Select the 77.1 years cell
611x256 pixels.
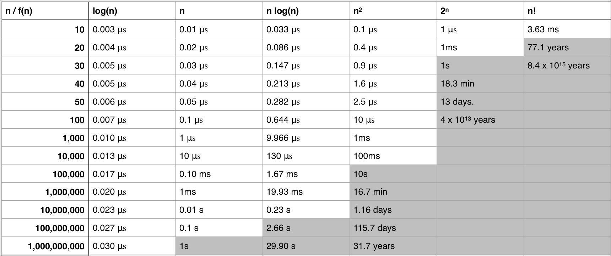point(567,48)
